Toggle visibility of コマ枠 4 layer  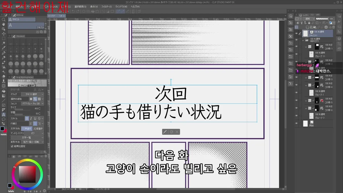(296, 85)
